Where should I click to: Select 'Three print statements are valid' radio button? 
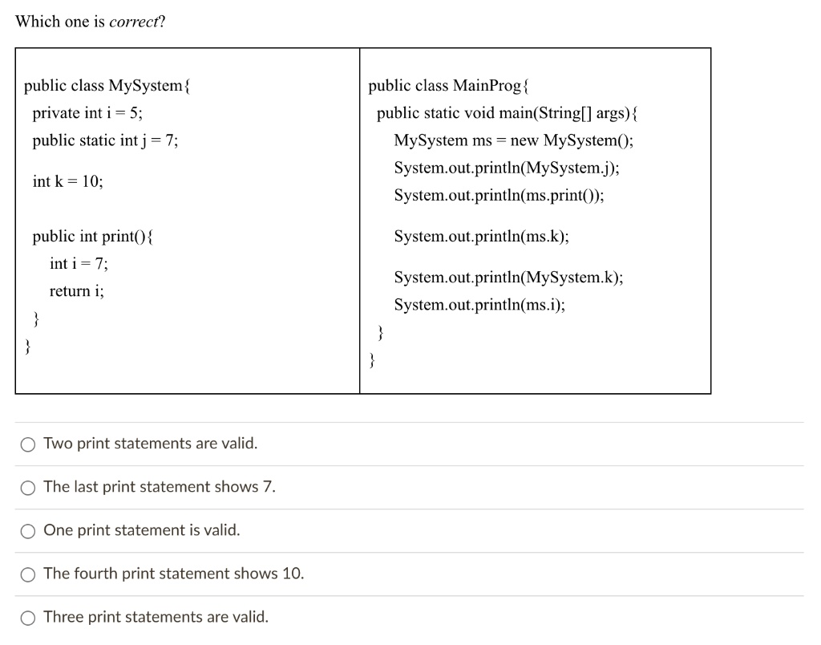(x=29, y=618)
